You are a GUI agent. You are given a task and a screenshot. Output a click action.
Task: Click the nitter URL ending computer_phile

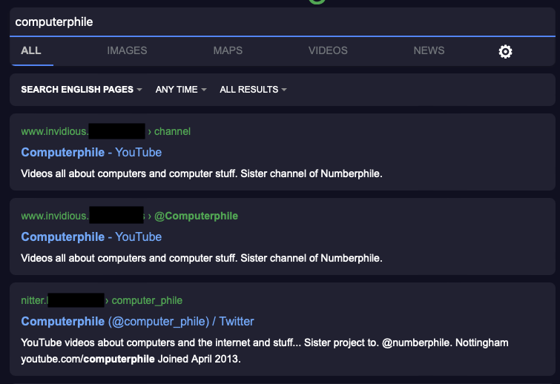coord(102,300)
